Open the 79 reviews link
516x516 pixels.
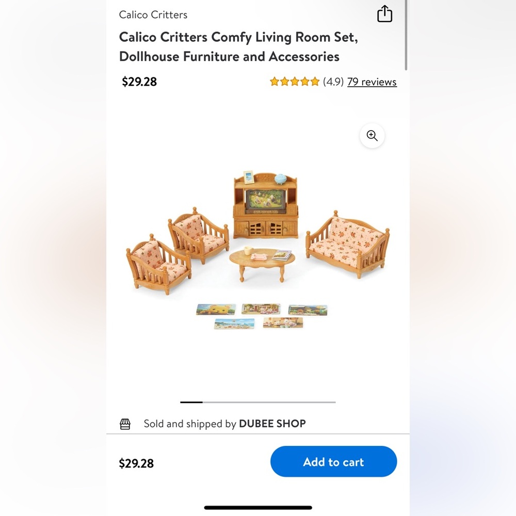[x=372, y=82]
